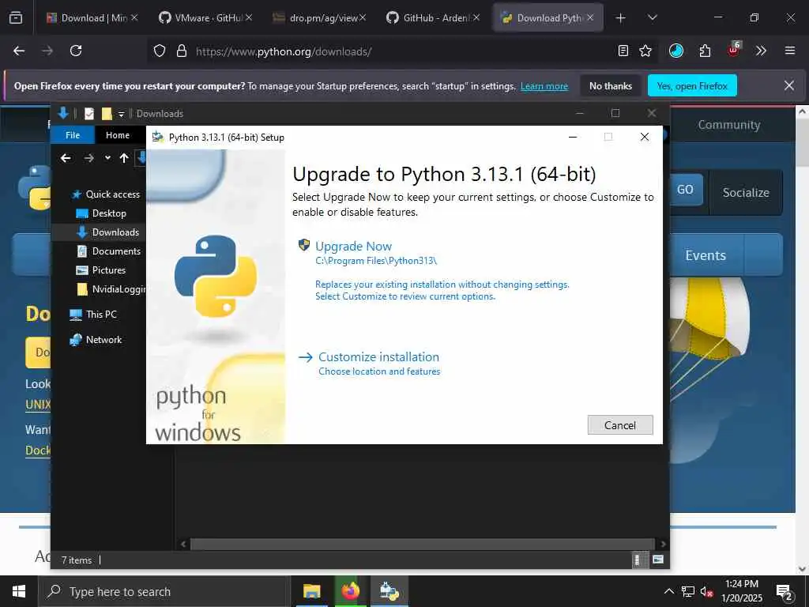Open the Firefox hamburger menu
The image size is (809, 607).
790,51
